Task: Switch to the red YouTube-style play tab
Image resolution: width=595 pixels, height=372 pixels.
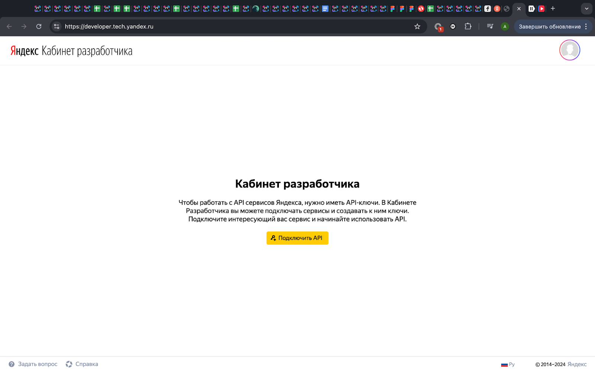Action: coord(541,9)
